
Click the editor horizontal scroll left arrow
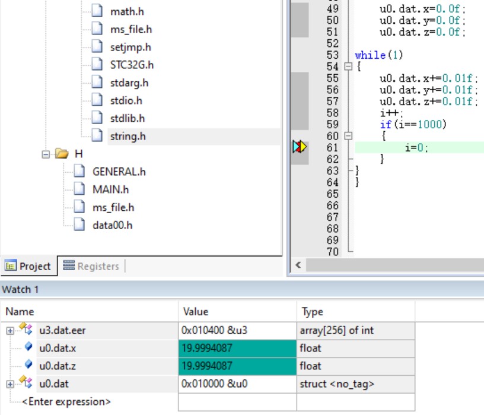pyautogui.click(x=298, y=265)
